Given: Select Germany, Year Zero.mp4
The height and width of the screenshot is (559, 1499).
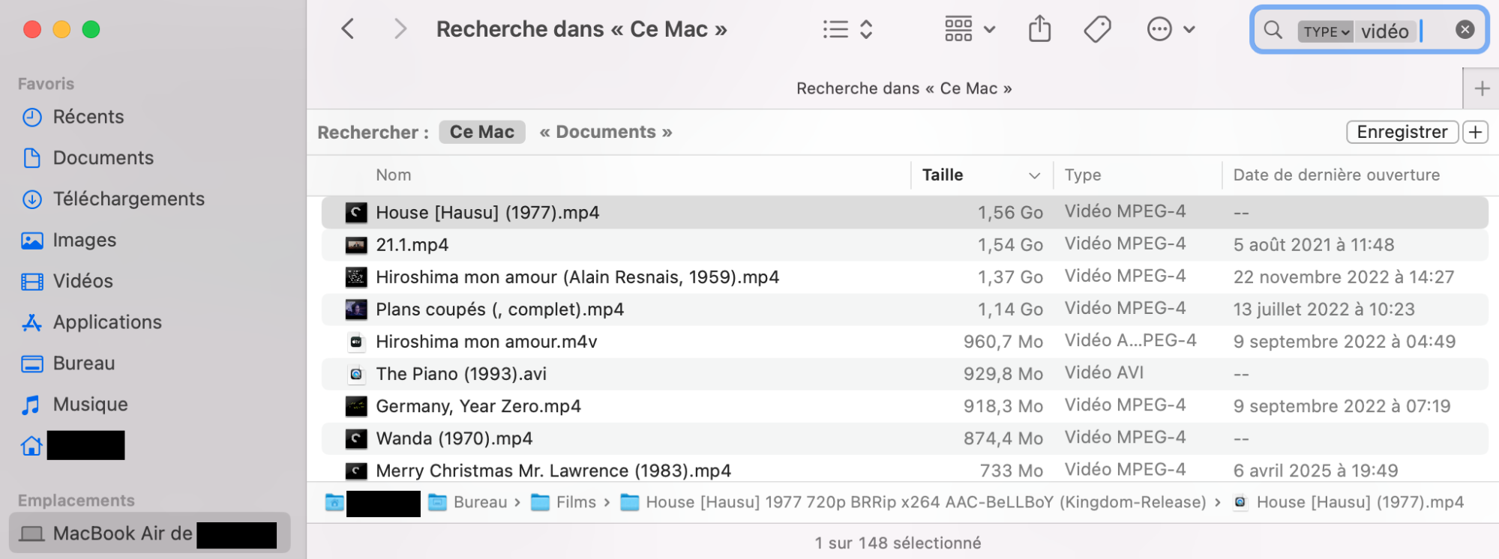Looking at the screenshot, I should (x=904, y=406).
